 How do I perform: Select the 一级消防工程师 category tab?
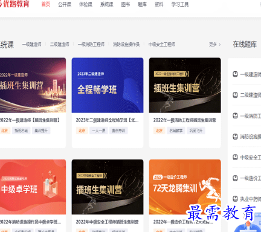point(91,44)
